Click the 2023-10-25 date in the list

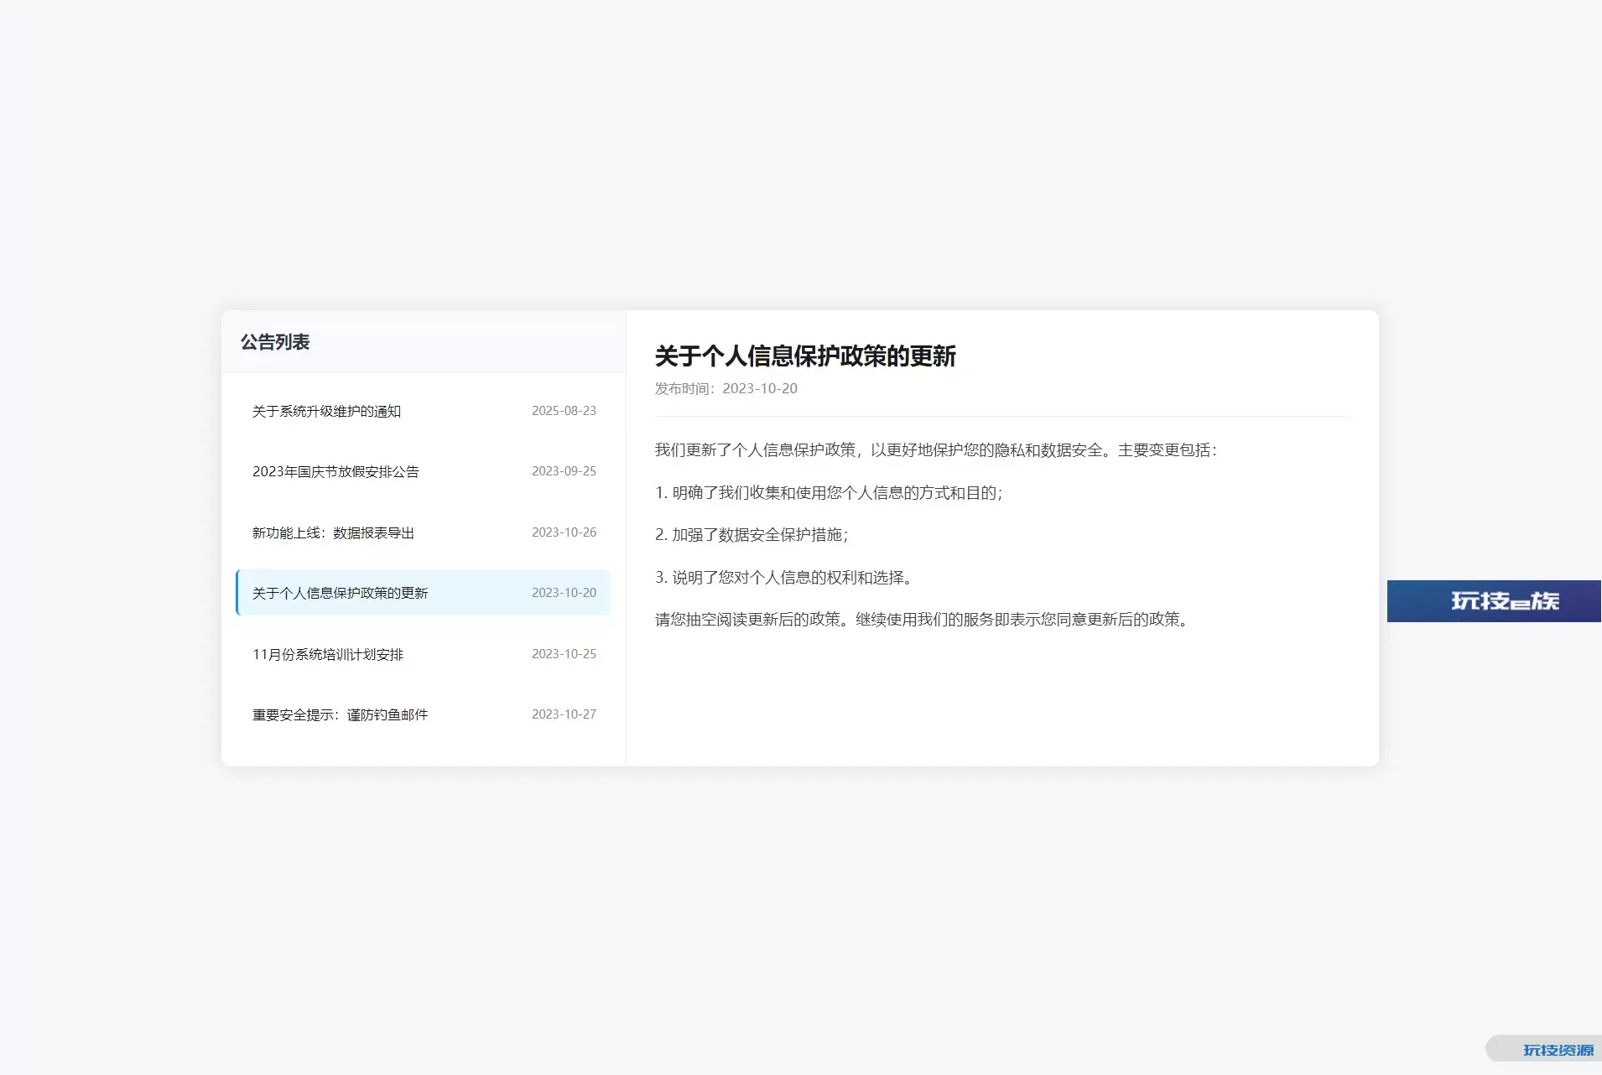click(564, 654)
